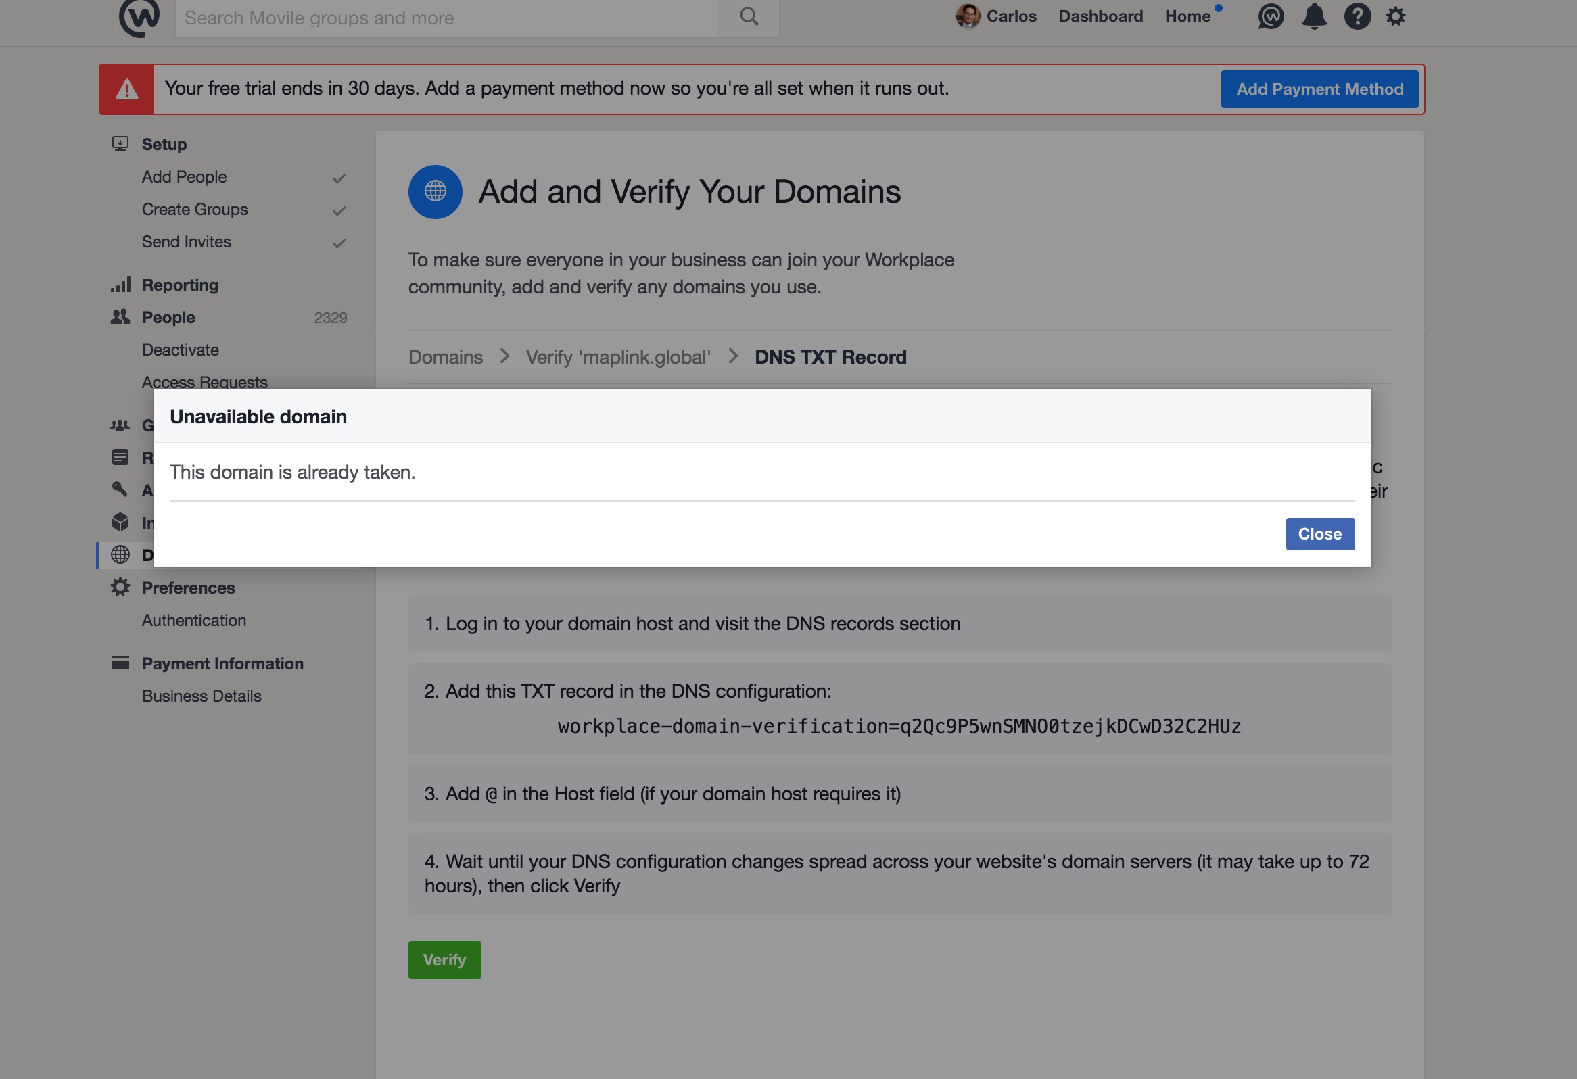Click the red warning triangle icon
The image size is (1577, 1079).
click(127, 89)
